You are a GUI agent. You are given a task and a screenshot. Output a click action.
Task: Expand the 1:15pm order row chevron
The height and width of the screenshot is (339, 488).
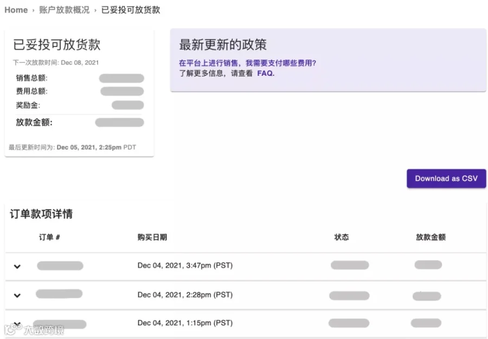click(17, 324)
